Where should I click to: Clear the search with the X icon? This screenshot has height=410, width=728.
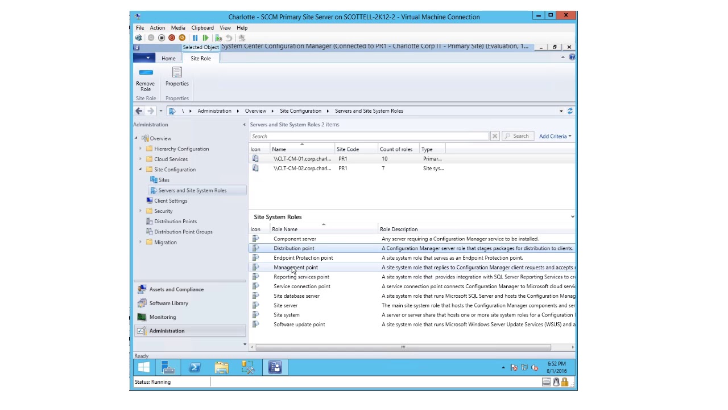(x=495, y=136)
